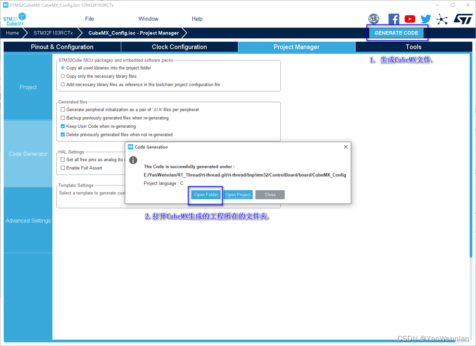Select Copy all used libraries radio button

point(63,68)
